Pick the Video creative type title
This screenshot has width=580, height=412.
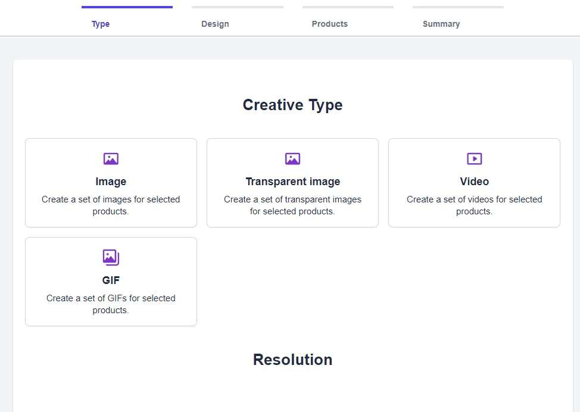click(474, 182)
